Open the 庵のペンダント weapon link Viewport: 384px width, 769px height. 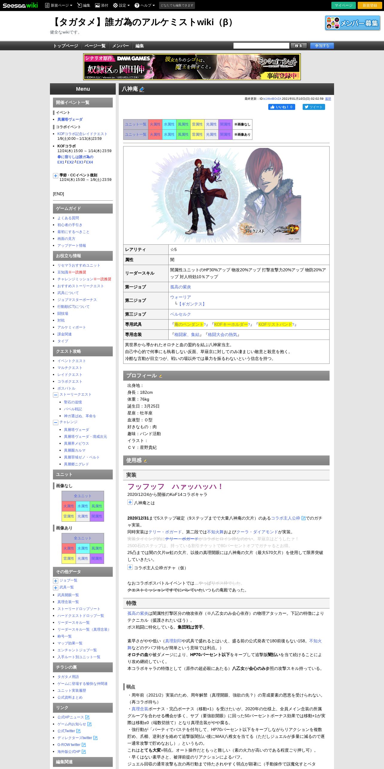pos(189,324)
